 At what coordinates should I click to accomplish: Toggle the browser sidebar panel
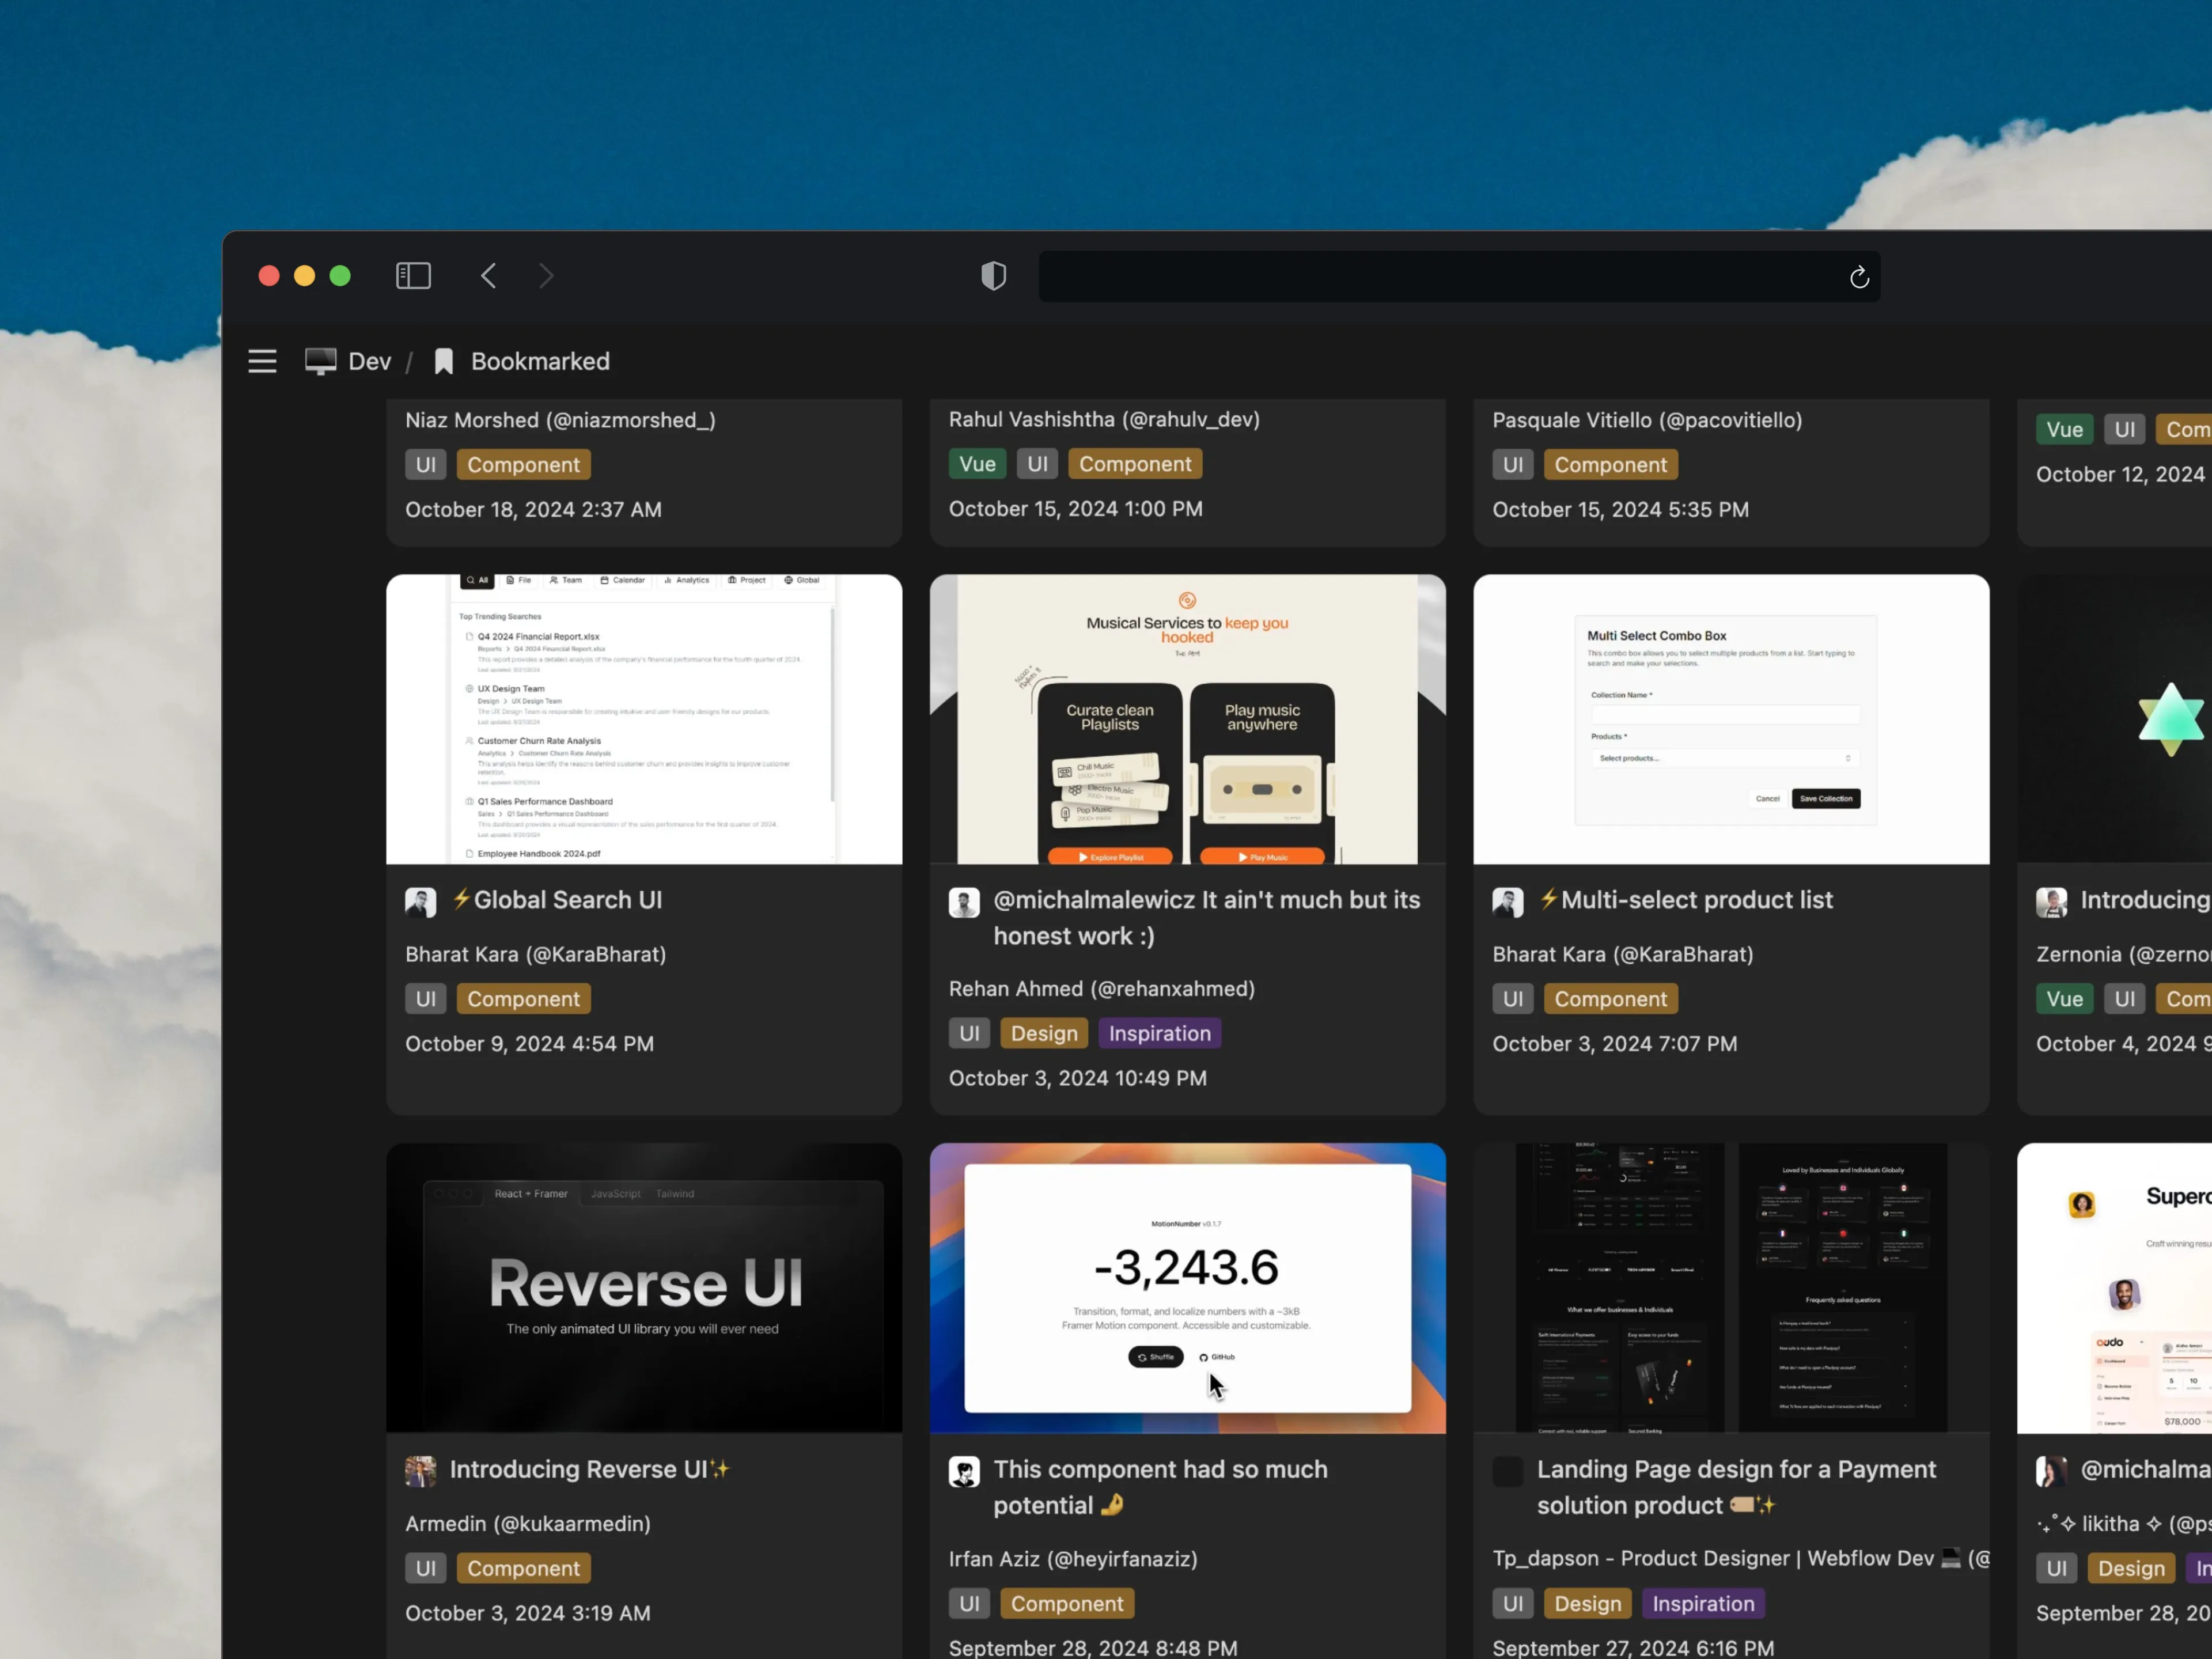[x=413, y=276]
